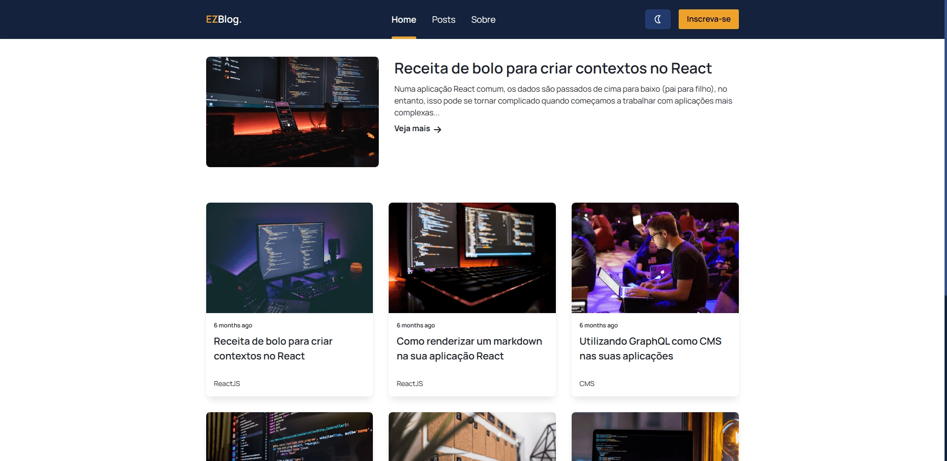
Task: Click the thumbnail of the markdown post card
Action: [472, 257]
